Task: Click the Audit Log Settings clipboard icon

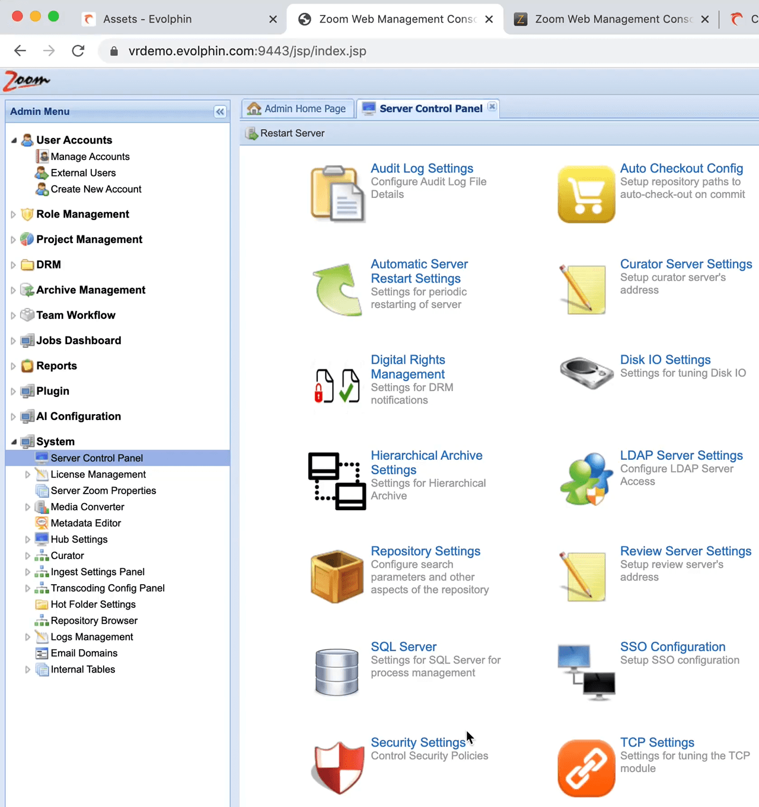Action: click(x=337, y=194)
